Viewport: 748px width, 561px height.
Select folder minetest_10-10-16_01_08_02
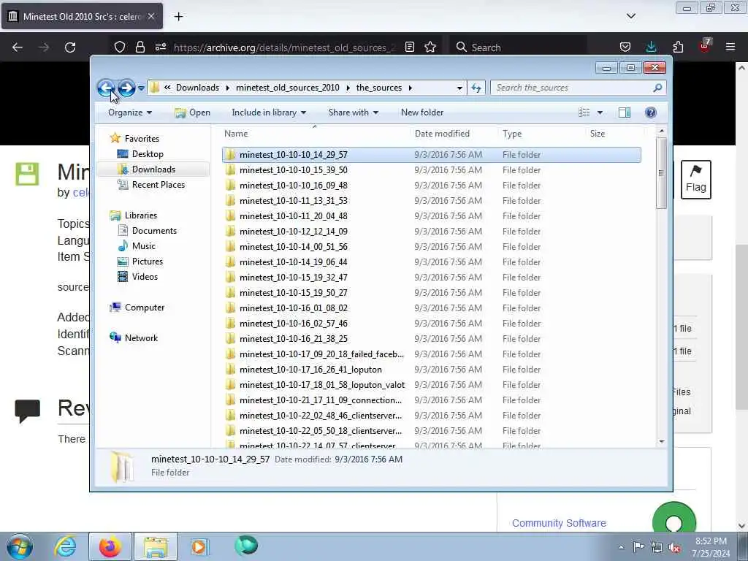coord(431,308)
